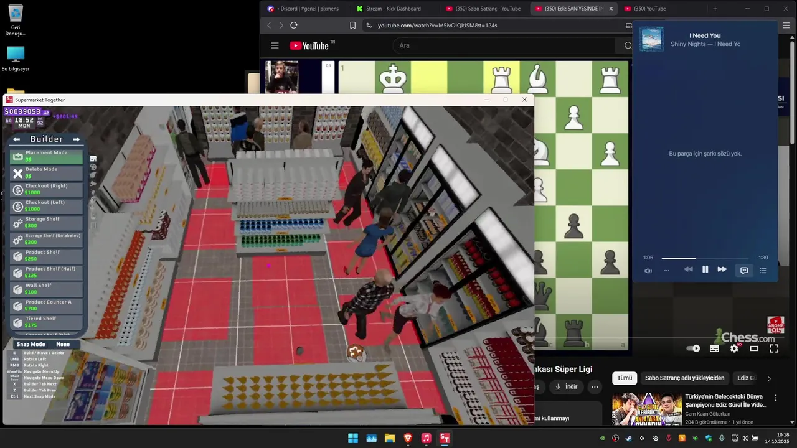Viewport: 797px width, 448px height.
Task: Click the snap mode value 'None'
Action: [63, 344]
